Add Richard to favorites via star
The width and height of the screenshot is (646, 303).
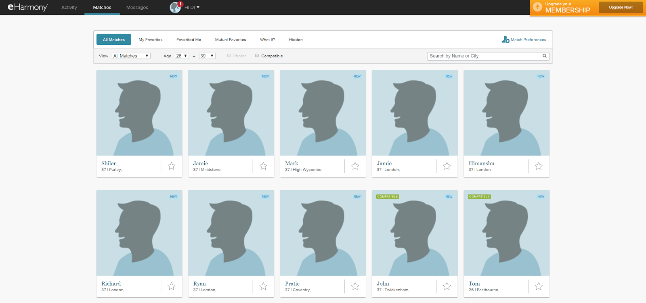[x=172, y=286]
